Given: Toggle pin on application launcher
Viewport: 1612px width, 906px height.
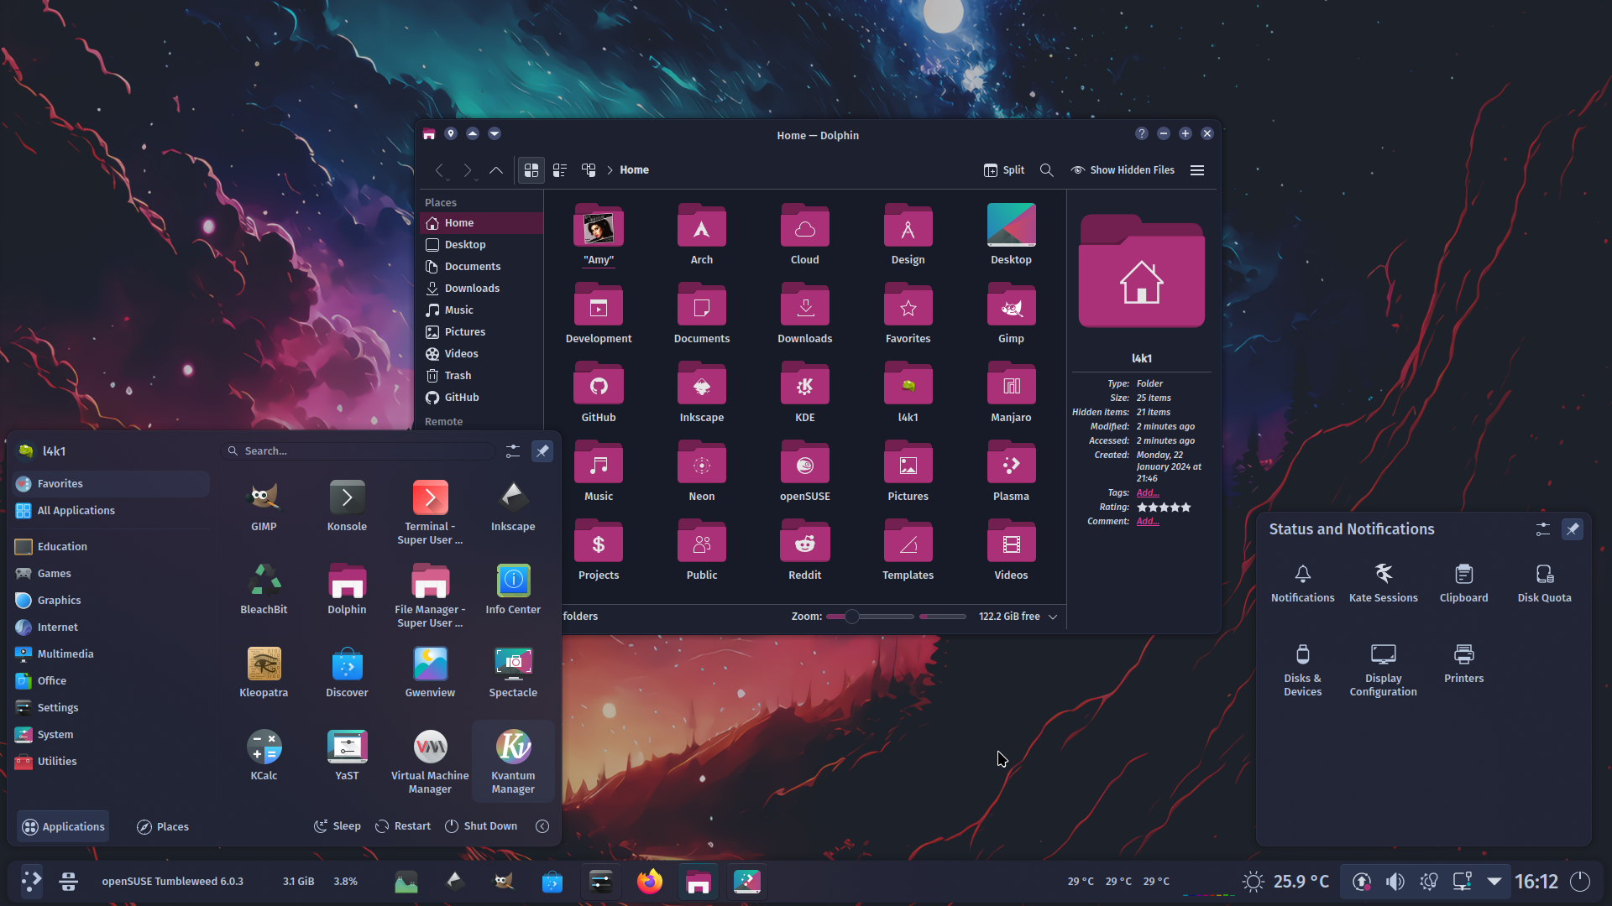Looking at the screenshot, I should pos(542,451).
